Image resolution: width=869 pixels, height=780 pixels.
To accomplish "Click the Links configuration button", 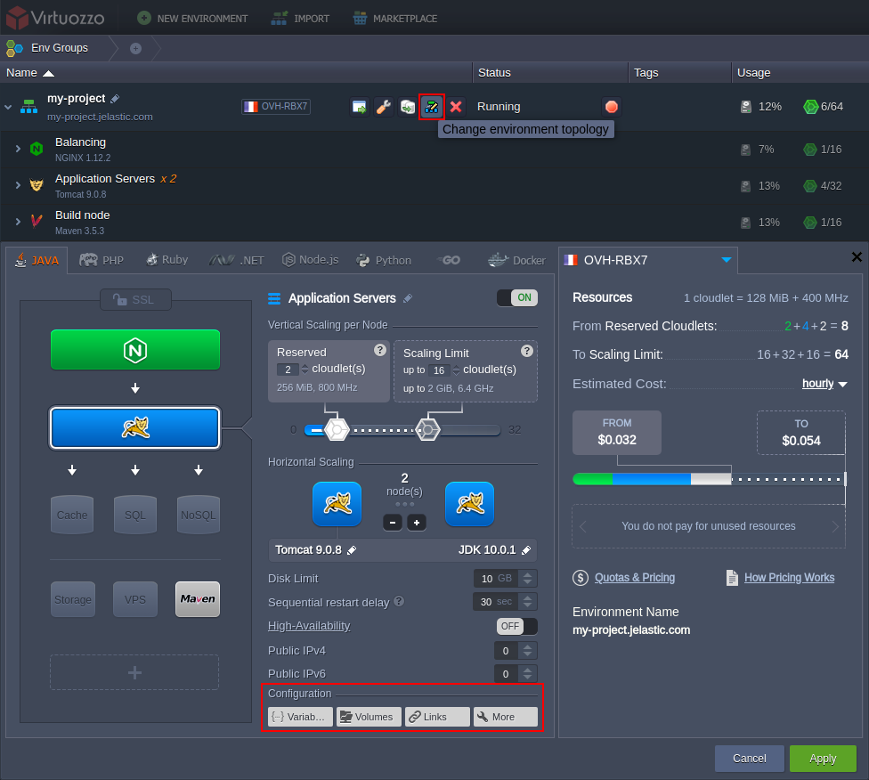I will pos(437,717).
